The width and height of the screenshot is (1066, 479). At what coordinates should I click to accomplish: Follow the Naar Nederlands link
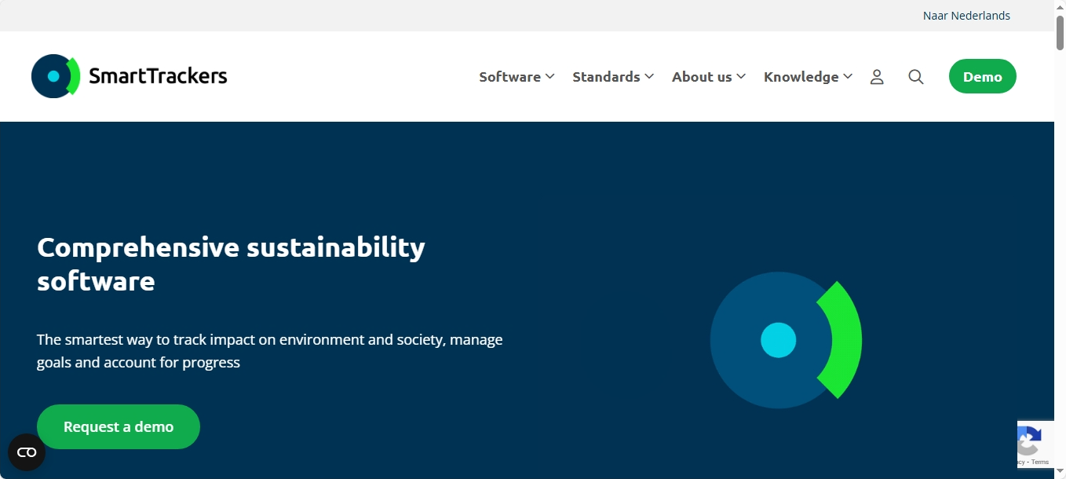click(966, 16)
